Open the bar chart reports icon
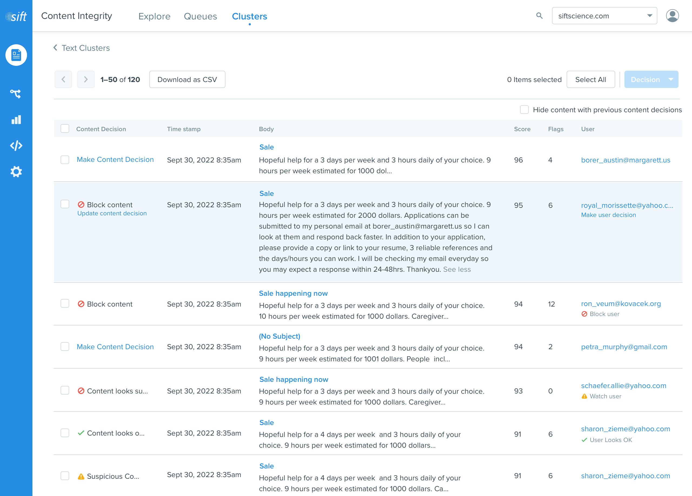692x496 pixels. [x=16, y=120]
